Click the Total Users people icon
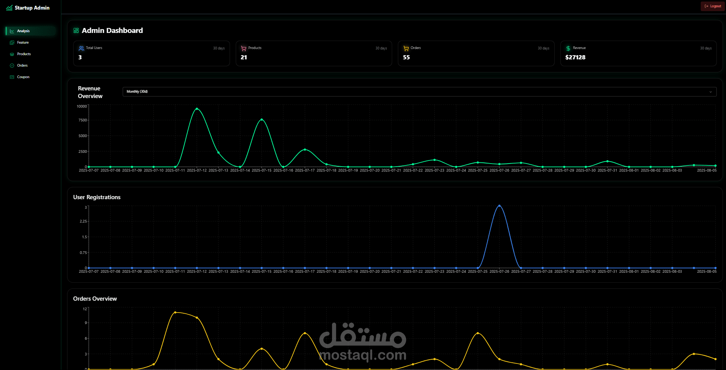This screenshot has height=370, width=726. pos(81,48)
